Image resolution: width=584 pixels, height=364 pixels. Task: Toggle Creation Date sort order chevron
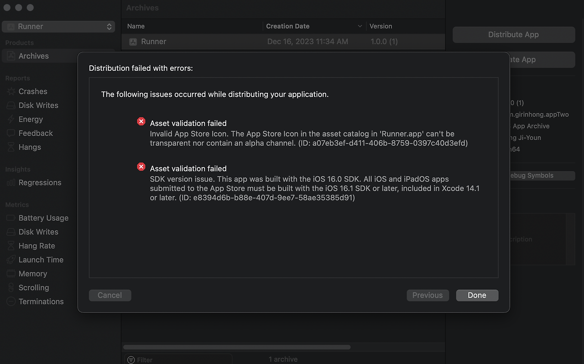coord(360,26)
